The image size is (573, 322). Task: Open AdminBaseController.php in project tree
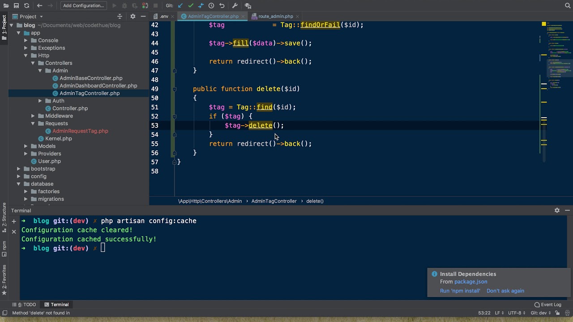click(x=87, y=78)
